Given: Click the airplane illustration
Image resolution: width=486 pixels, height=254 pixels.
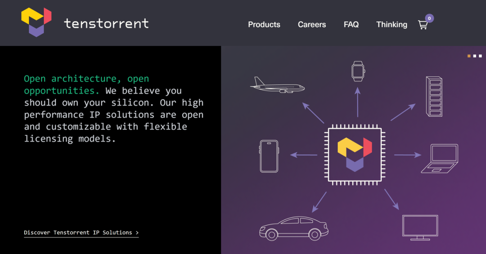Looking at the screenshot, I should click(x=277, y=85).
